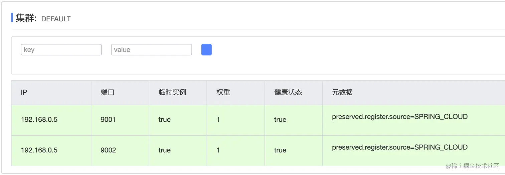This screenshot has height=175, width=505.
Task: Click 健康状态 true in the 9002 row
Action: [280, 150]
